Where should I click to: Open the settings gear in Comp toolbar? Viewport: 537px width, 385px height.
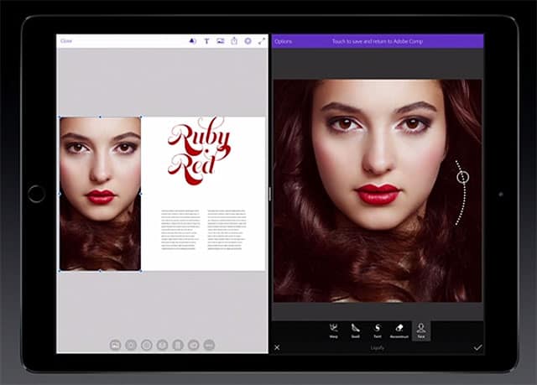coord(248,40)
